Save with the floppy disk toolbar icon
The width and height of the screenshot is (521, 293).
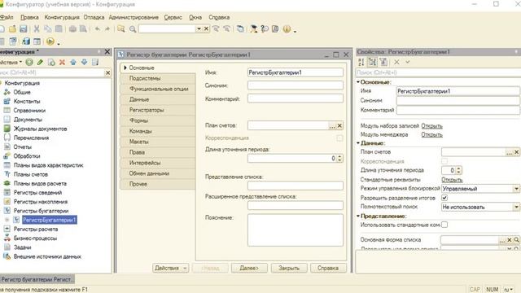pyautogui.click(x=24, y=29)
